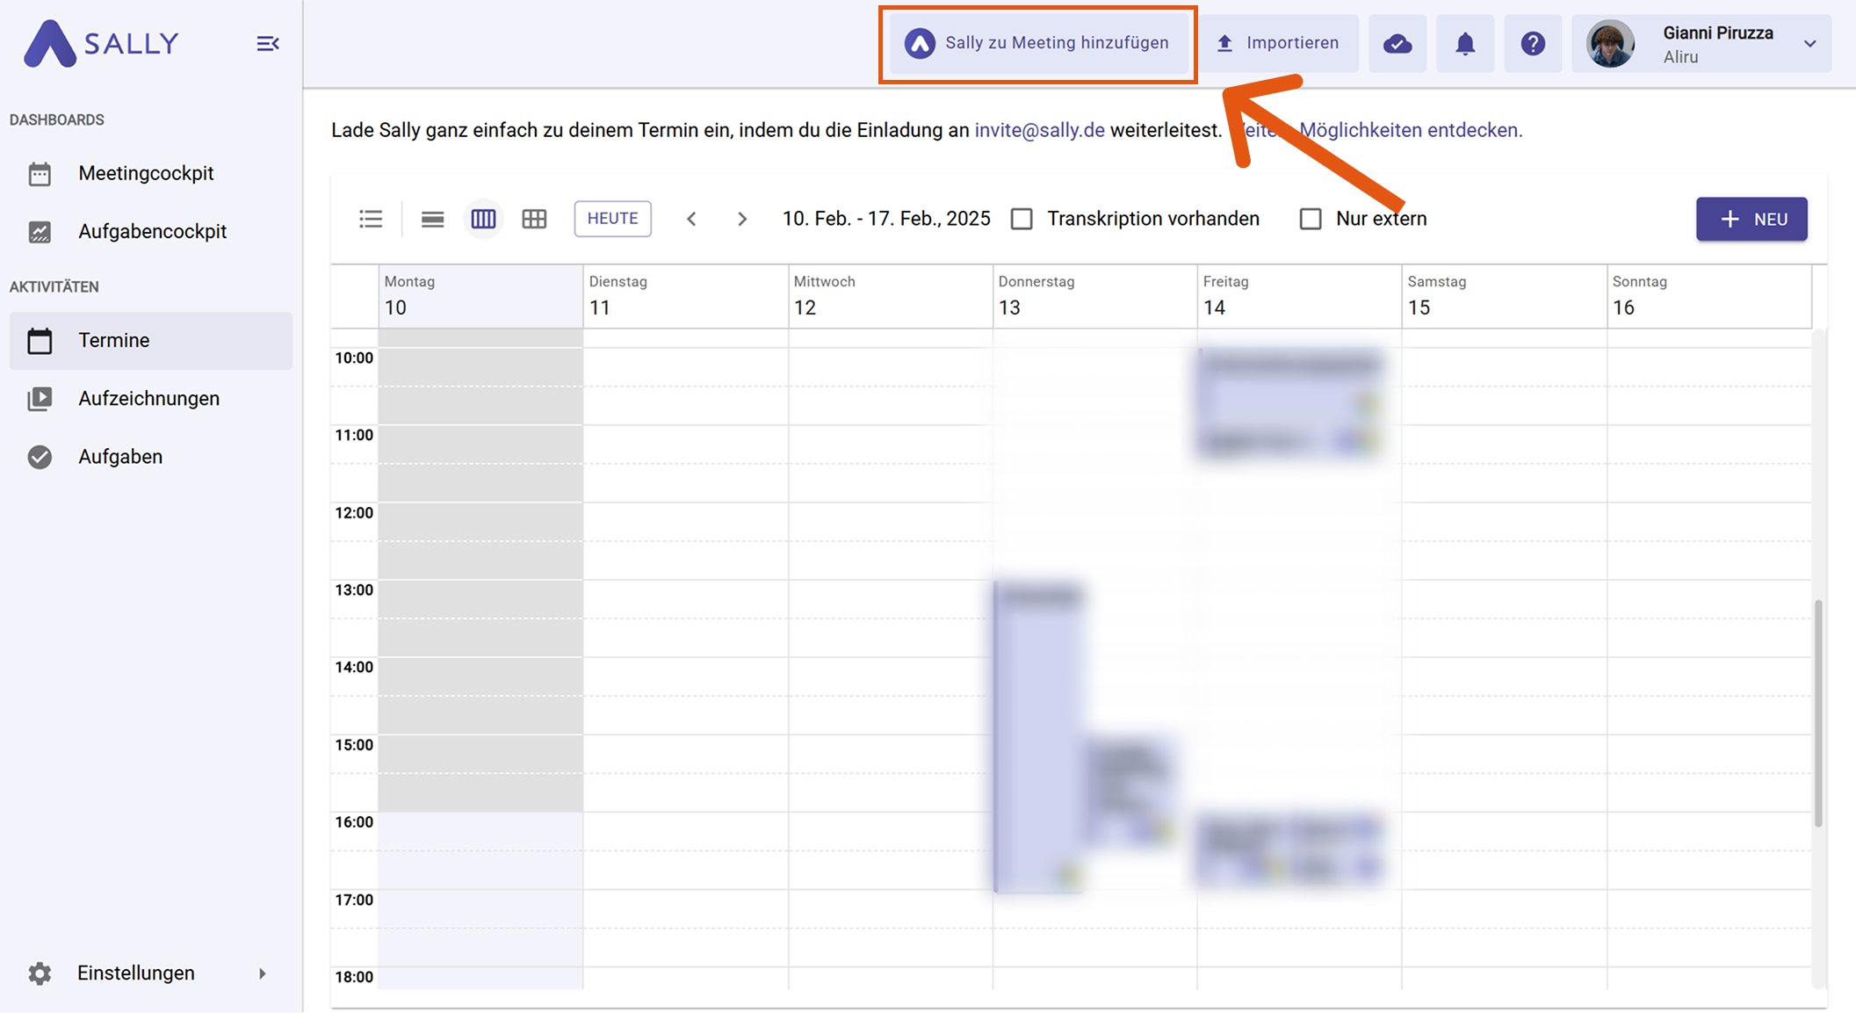Image resolution: width=1856 pixels, height=1013 pixels.
Task: Click Gianni Piruzza's profile avatar
Action: pos(1610,43)
